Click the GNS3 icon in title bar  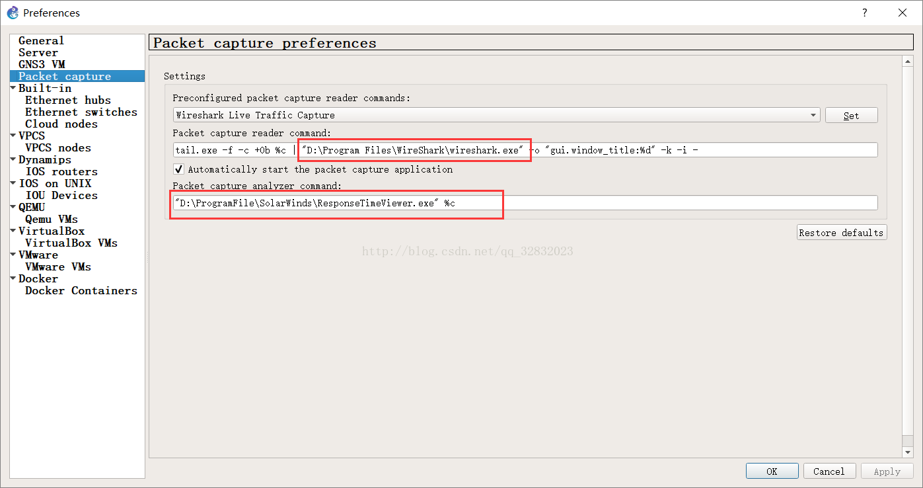click(13, 13)
